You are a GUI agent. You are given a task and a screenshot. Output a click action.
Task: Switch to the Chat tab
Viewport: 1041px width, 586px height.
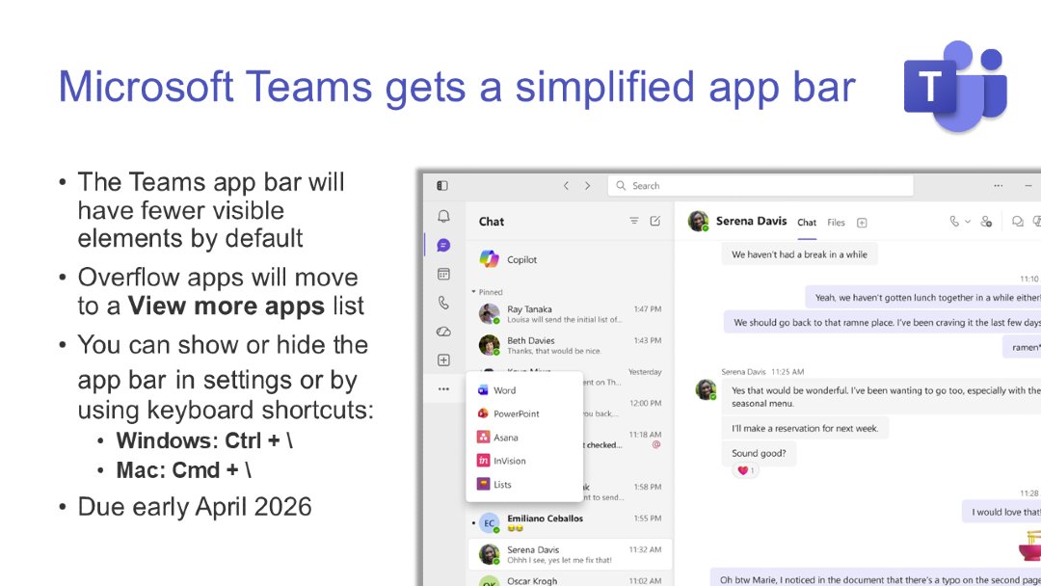coord(807,223)
